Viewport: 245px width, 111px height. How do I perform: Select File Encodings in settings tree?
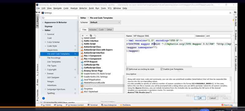pyautogui.click(x=54, y=58)
